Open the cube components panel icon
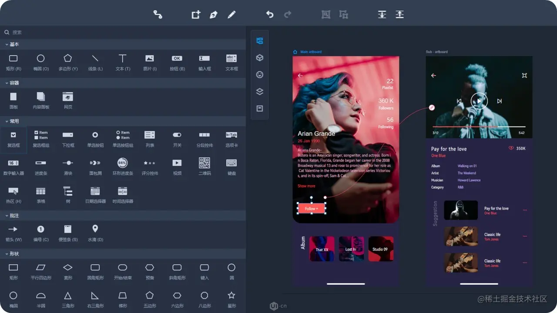 click(260, 58)
